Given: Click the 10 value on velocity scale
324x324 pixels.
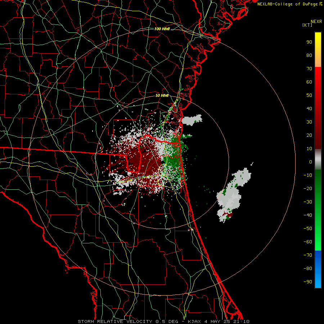Looking at the screenshot, I should 309,149.
